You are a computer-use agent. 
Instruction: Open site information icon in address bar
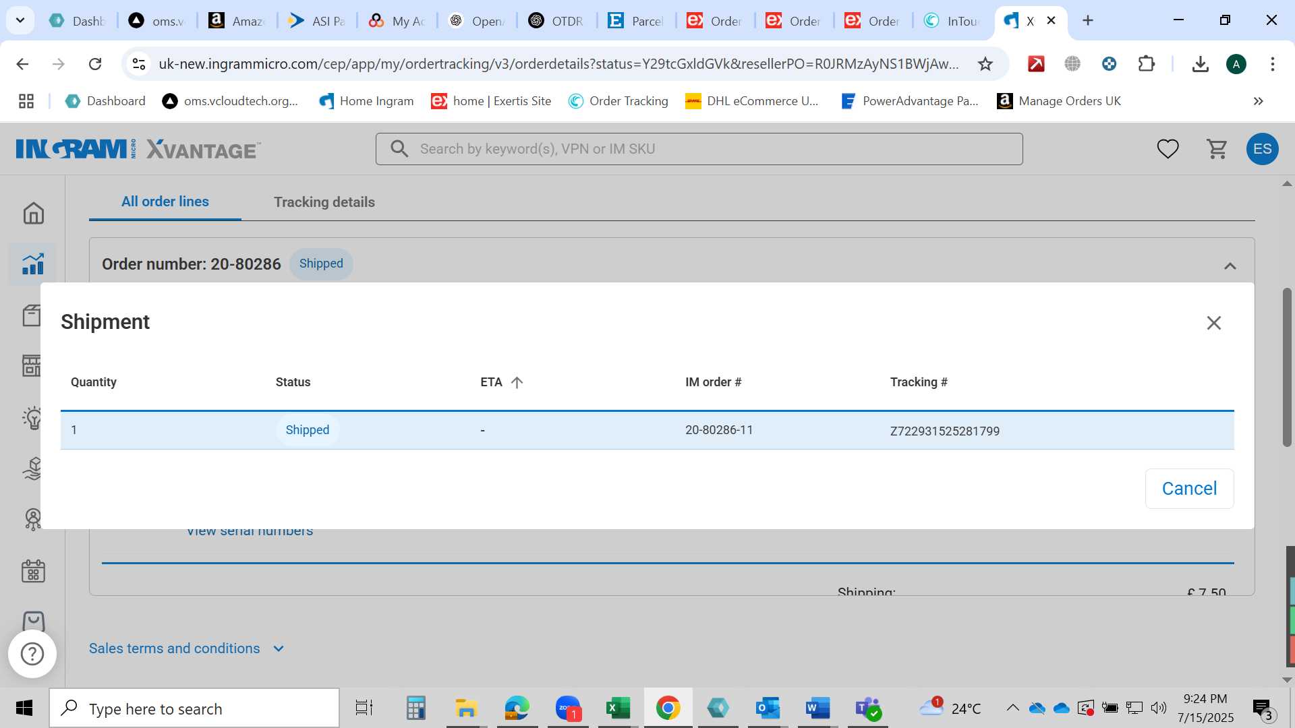(139, 64)
